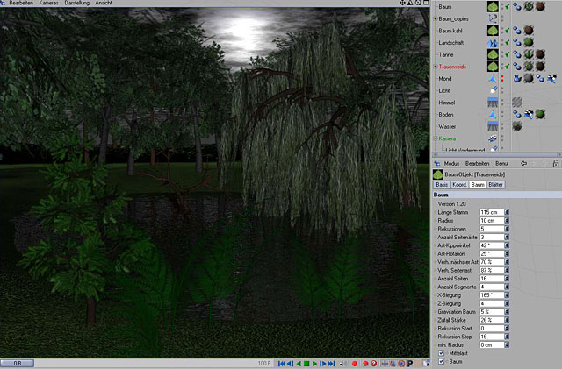Viewport: 562px width, 369px height.
Task: Click the Wasser floor object icon
Action: coord(493,126)
